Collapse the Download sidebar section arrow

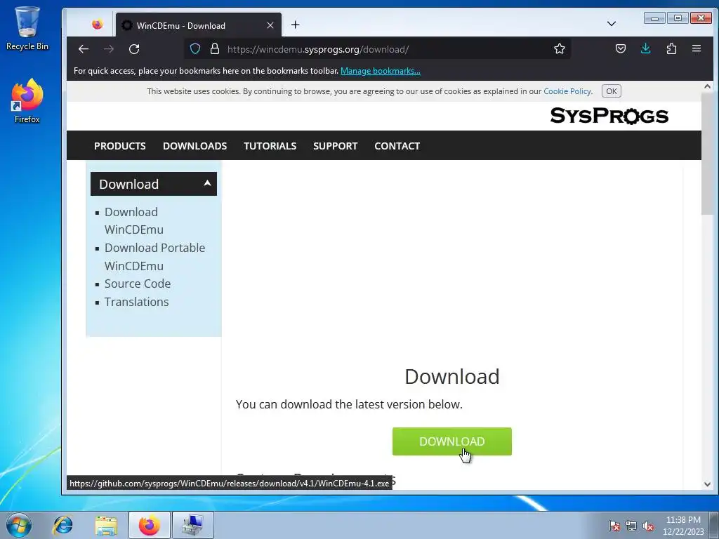[207, 183]
